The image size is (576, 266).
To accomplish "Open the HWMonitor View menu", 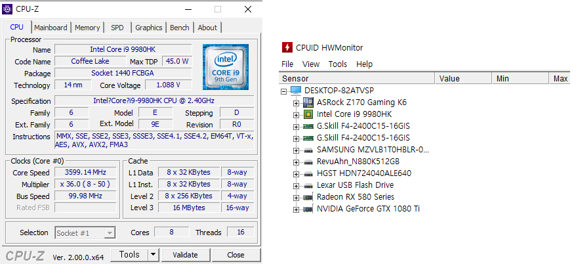I will pos(311,64).
